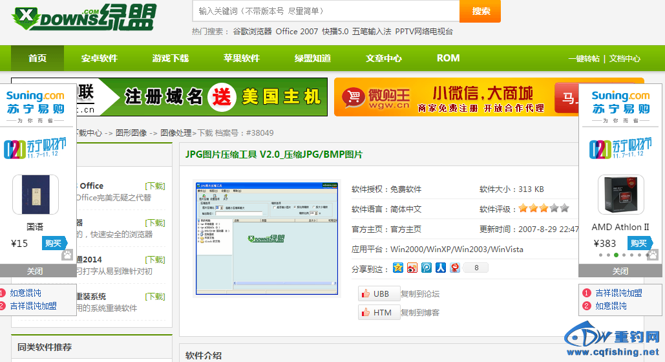This screenshot has width=665, height=362.
Task: Select hot search Office 2007
Action: point(297,32)
